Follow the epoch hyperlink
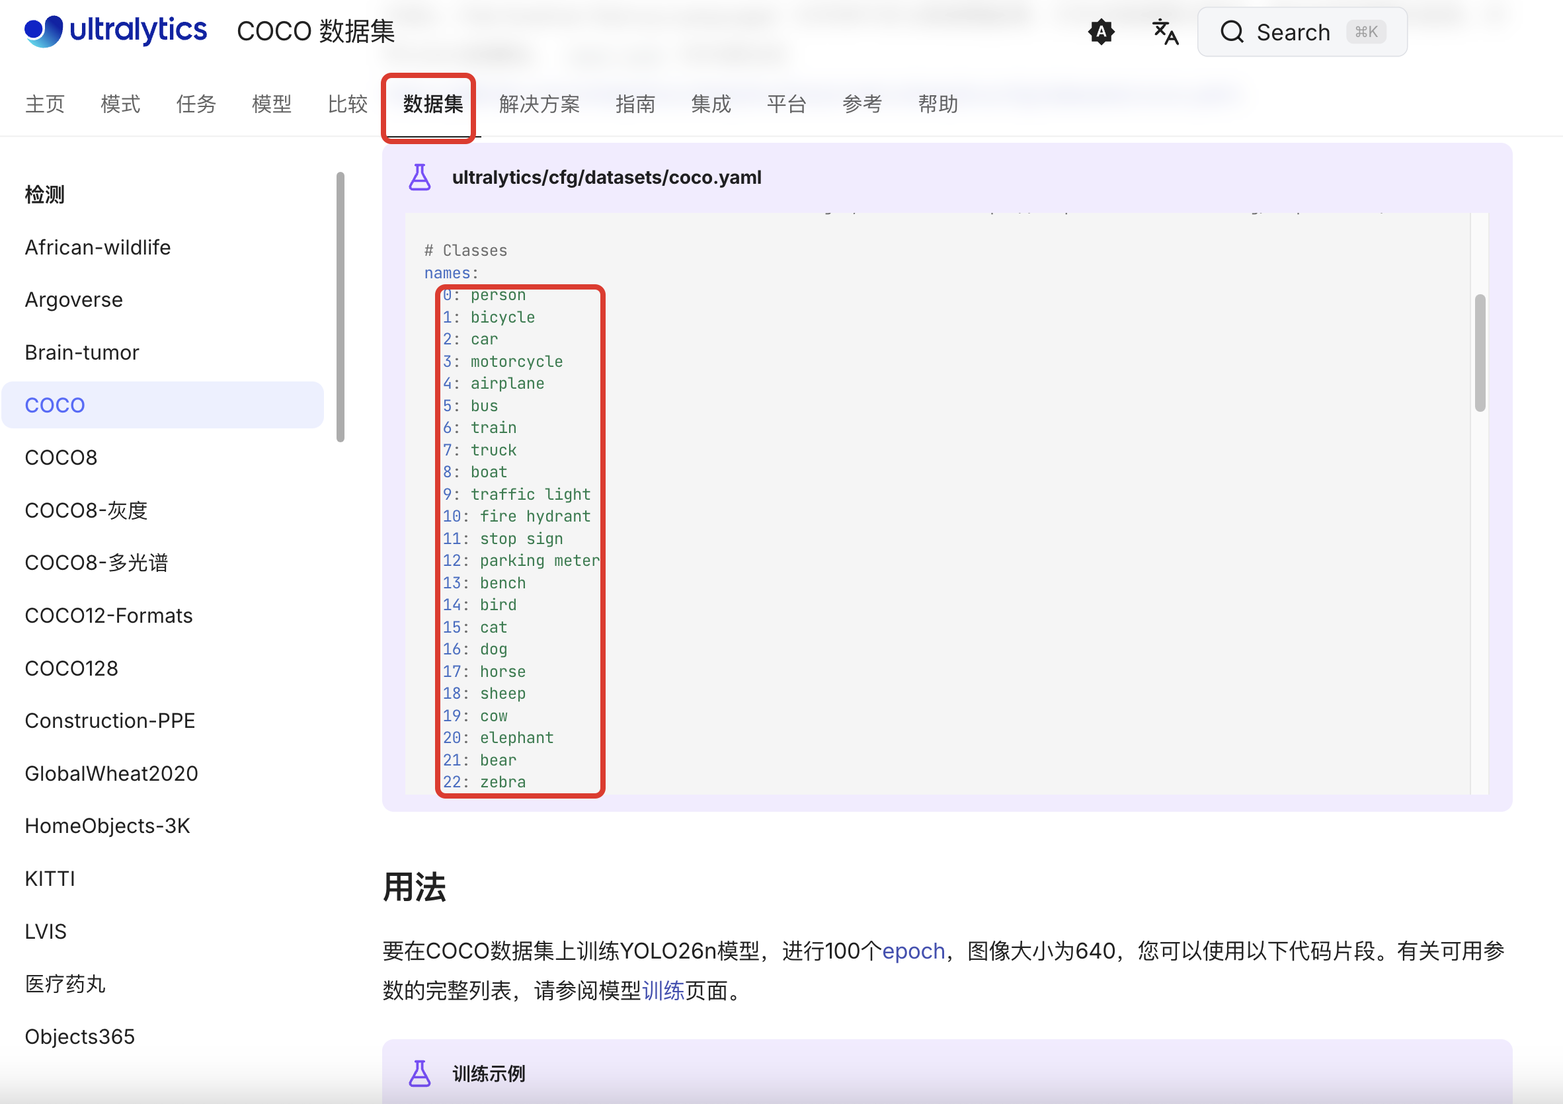Screen dimensions: 1563x1104 pos(913,951)
